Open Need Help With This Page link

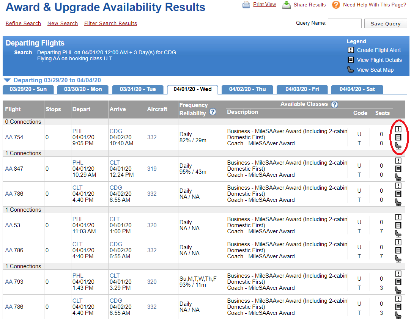click(374, 5)
